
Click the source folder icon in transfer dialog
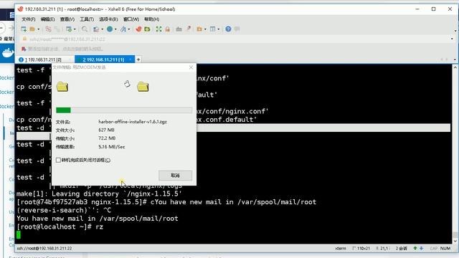(62, 87)
